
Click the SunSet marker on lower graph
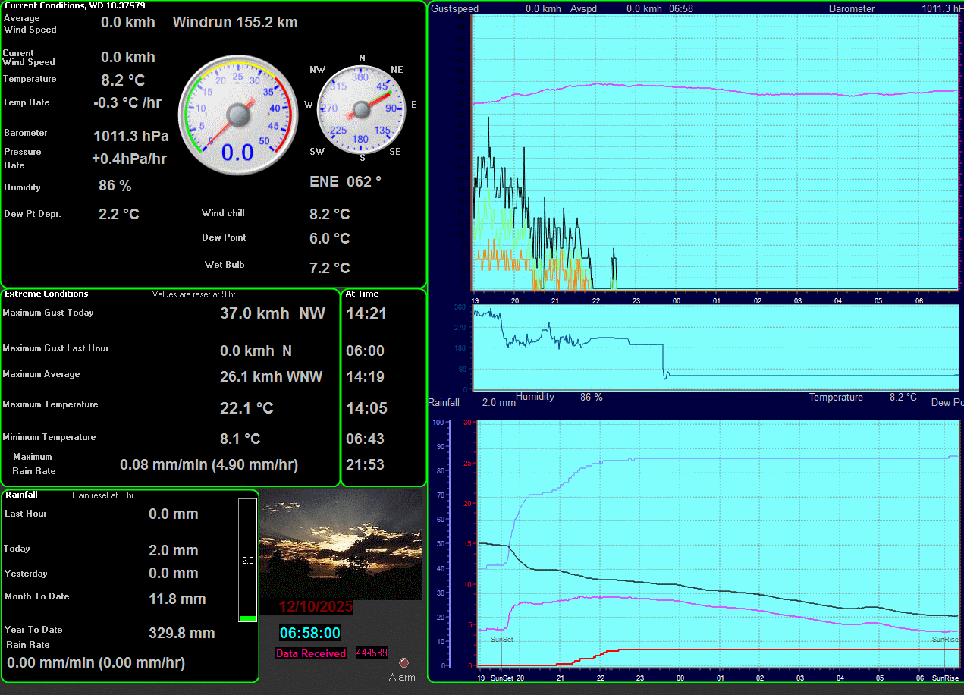[x=501, y=640]
